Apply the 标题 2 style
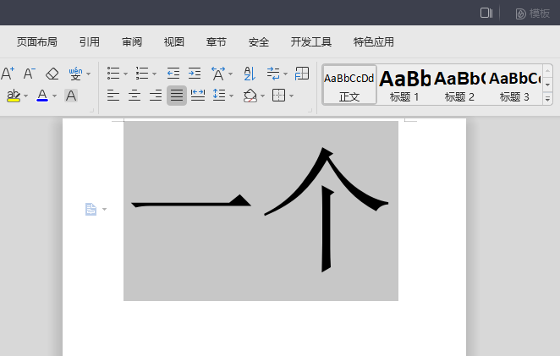 [x=459, y=85]
